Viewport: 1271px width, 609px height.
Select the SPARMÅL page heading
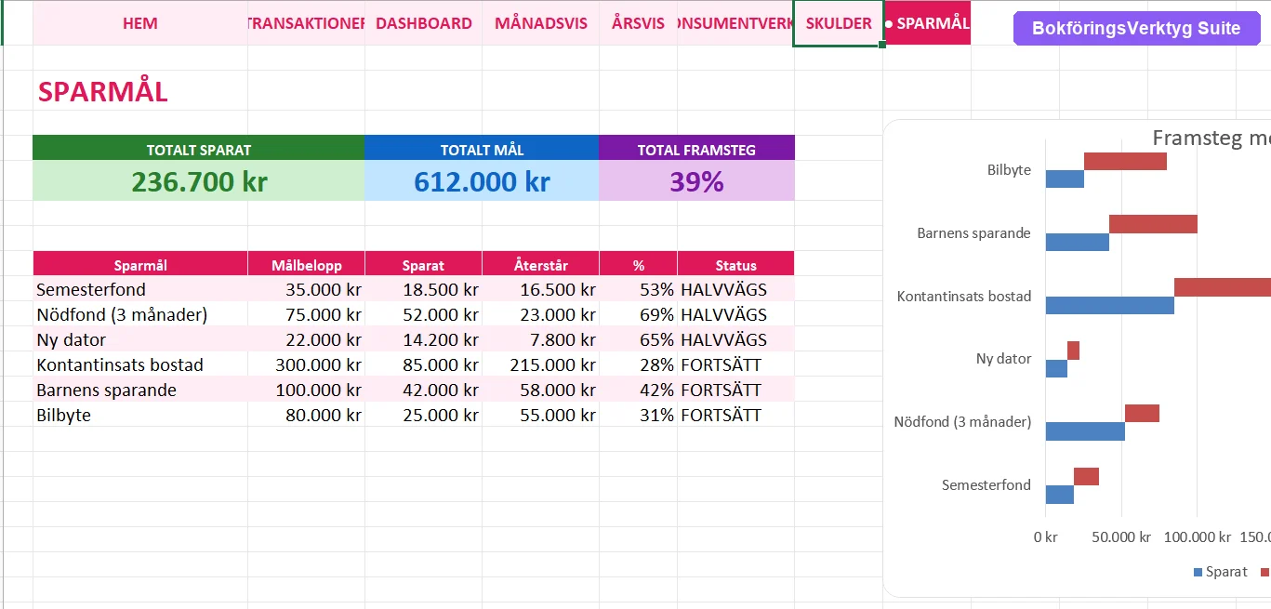pyautogui.click(x=103, y=92)
